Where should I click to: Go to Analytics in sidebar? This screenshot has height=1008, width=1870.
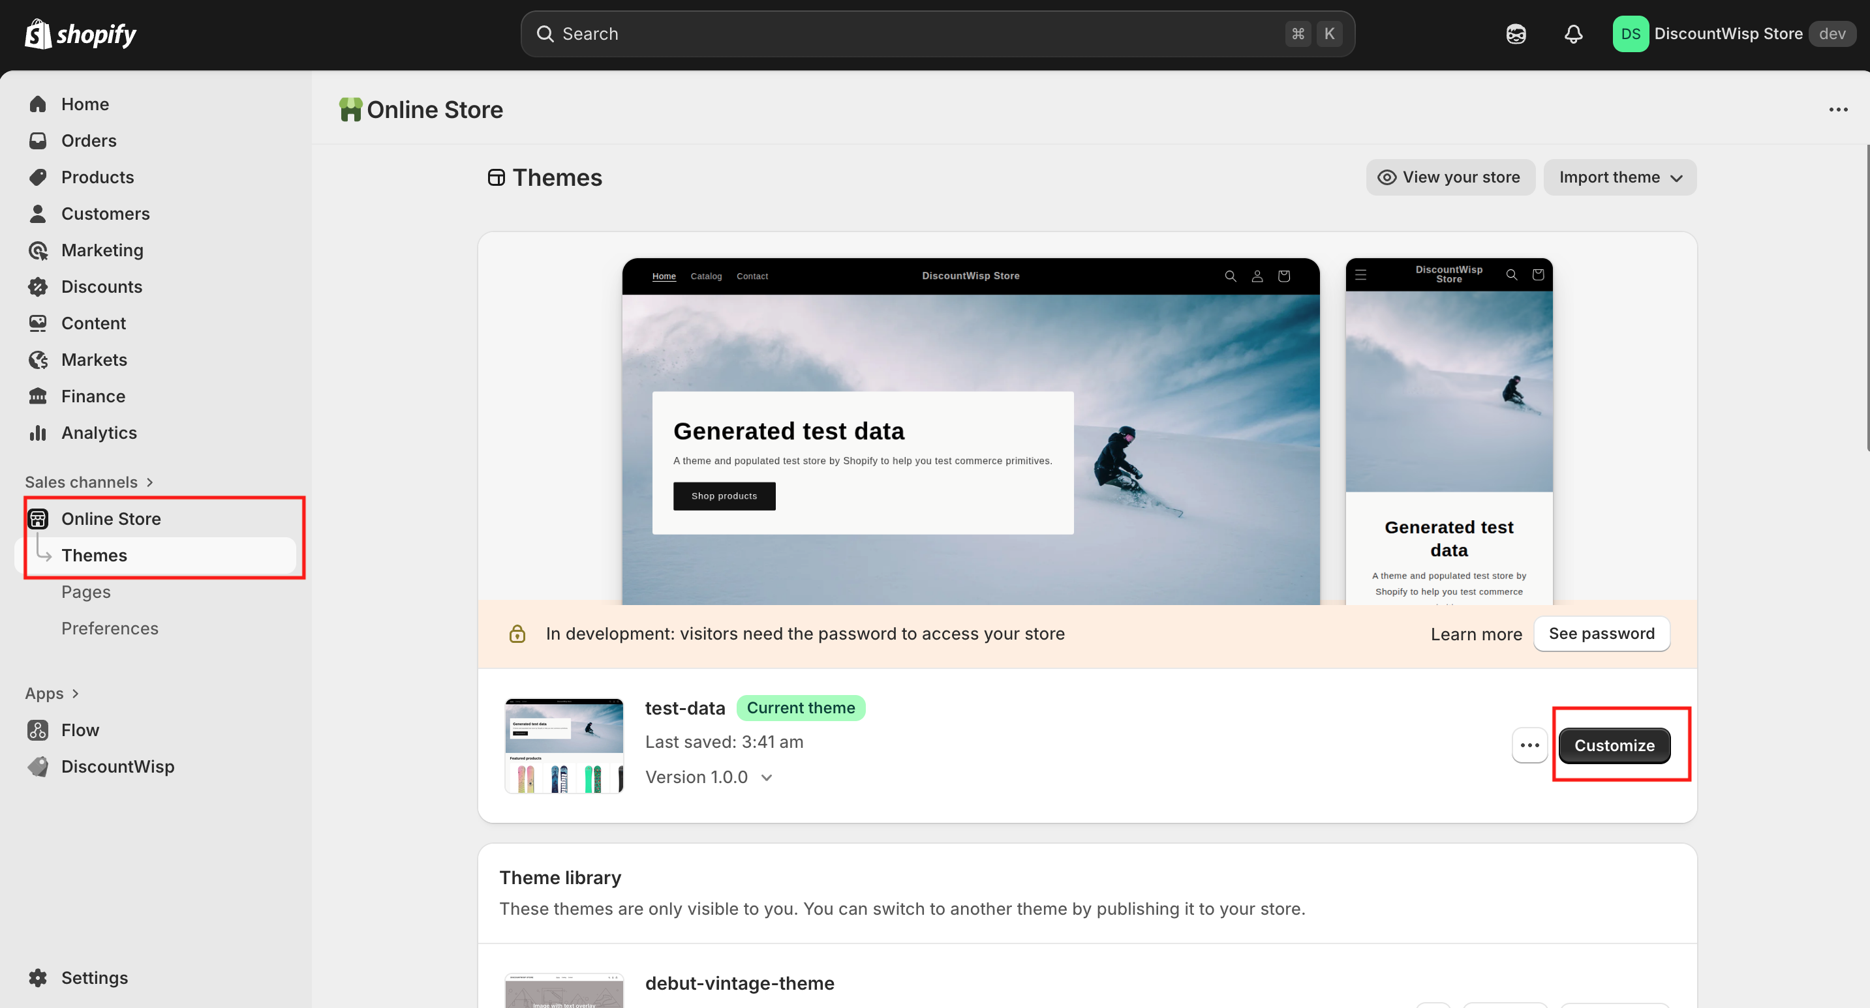pos(99,433)
